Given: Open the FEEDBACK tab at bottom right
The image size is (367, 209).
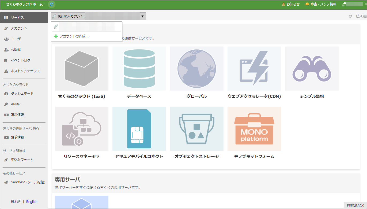Looking at the screenshot, I should tap(355, 206).
